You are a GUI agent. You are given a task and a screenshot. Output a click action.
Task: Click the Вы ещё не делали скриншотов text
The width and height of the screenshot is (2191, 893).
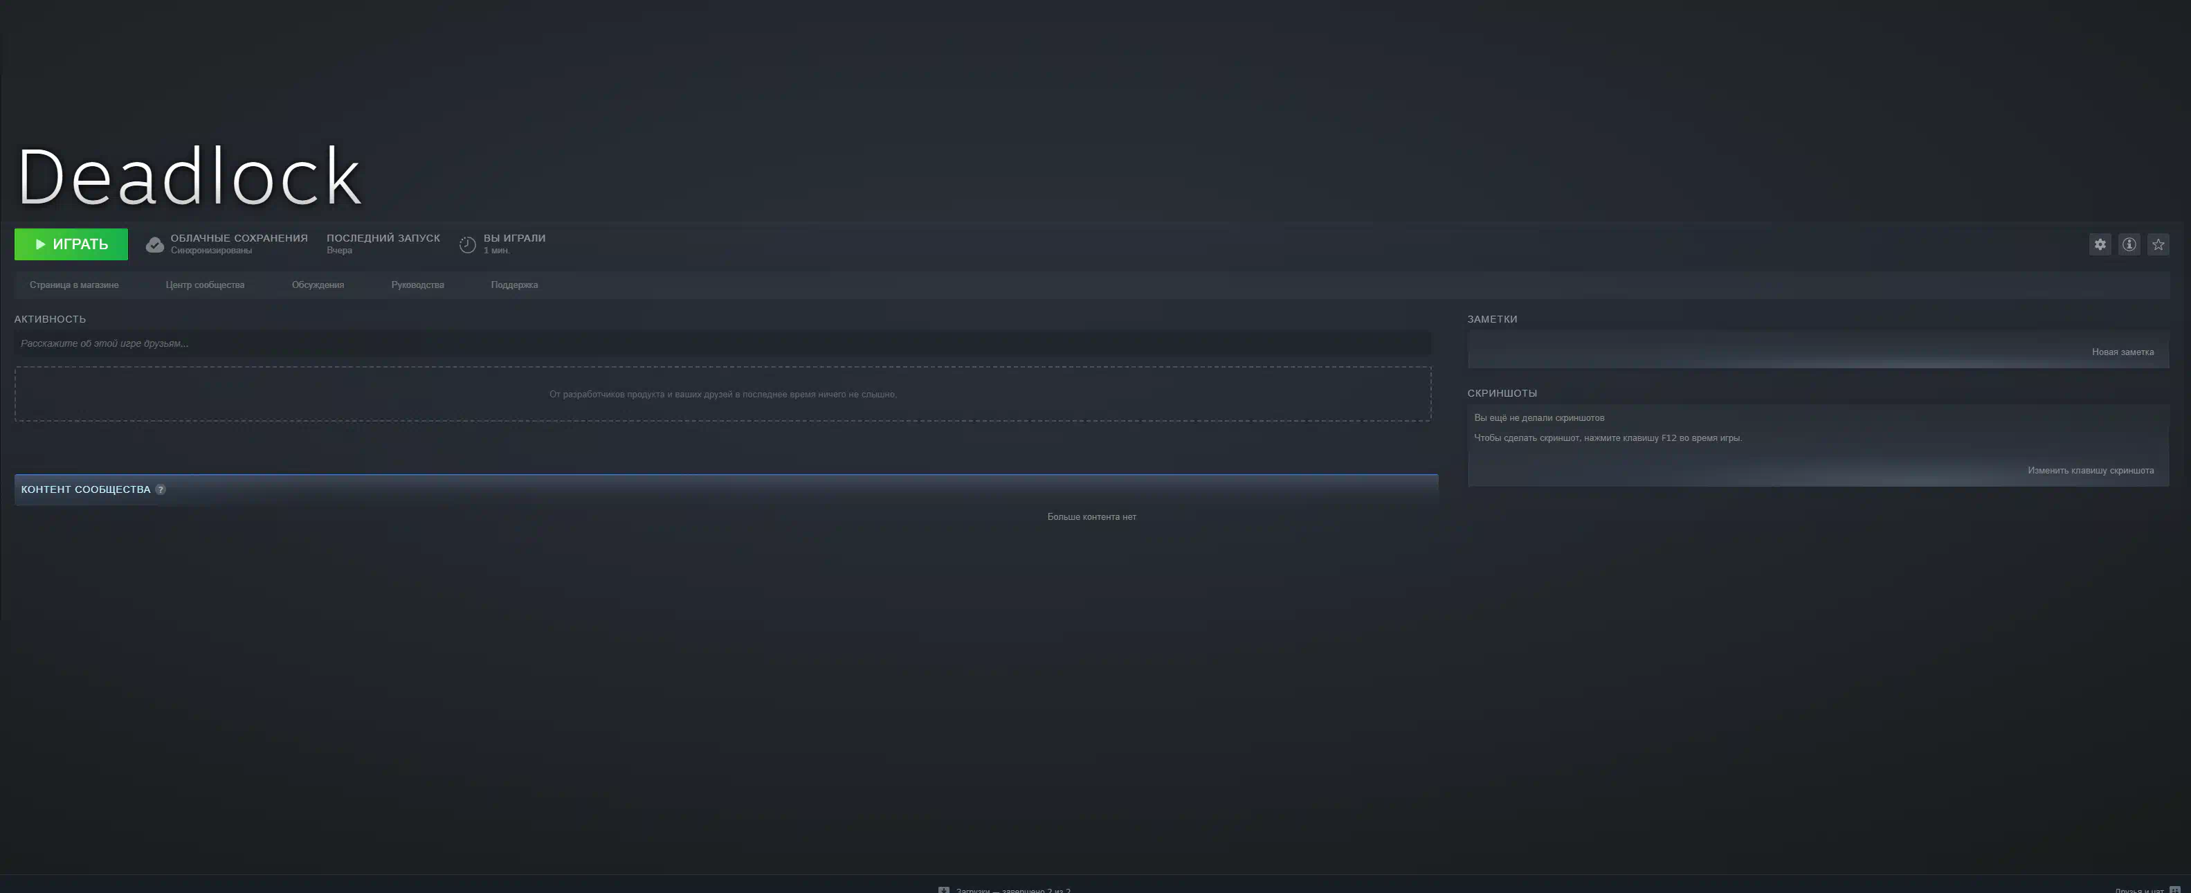(x=1540, y=417)
